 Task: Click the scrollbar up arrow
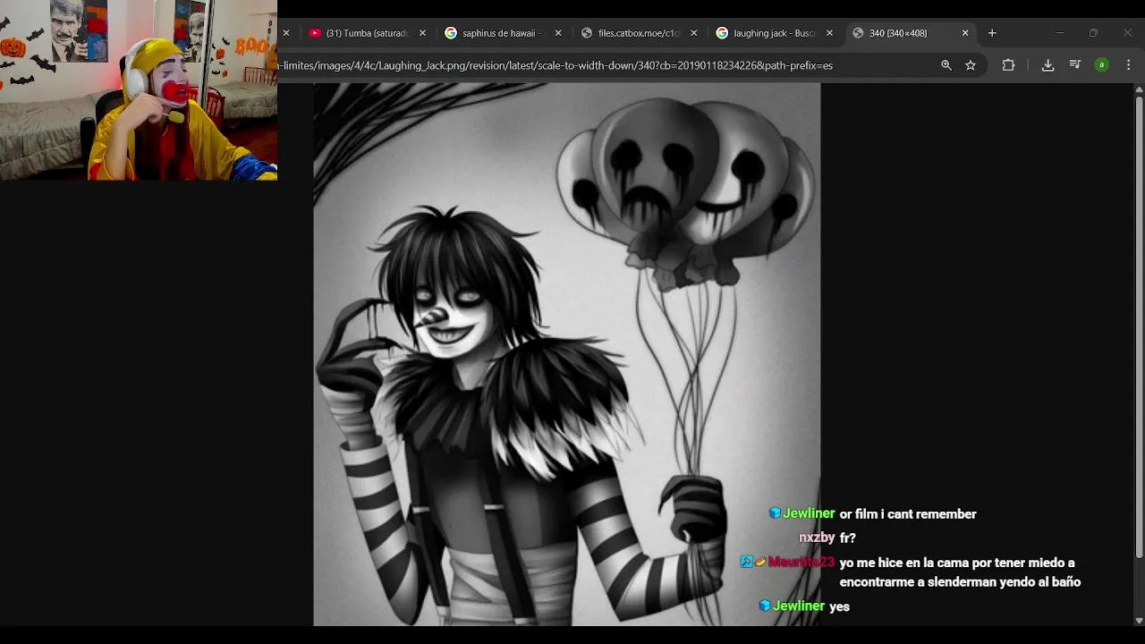[1139, 89]
